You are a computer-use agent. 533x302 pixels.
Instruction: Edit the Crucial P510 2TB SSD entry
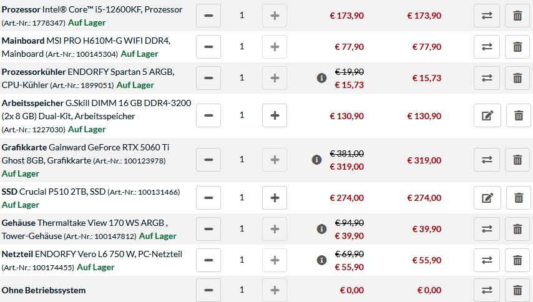(x=487, y=198)
